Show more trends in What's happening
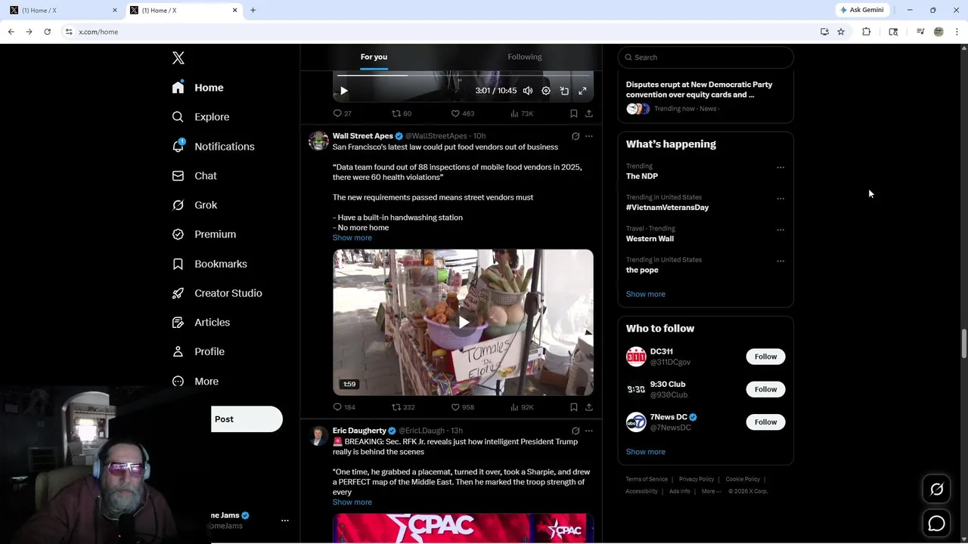Image resolution: width=968 pixels, height=544 pixels. coord(645,294)
